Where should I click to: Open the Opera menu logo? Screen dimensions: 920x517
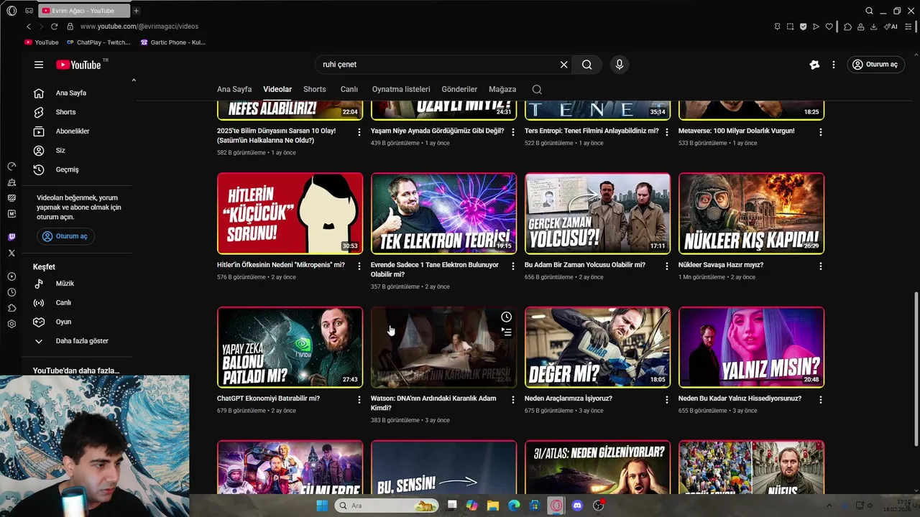tap(11, 11)
